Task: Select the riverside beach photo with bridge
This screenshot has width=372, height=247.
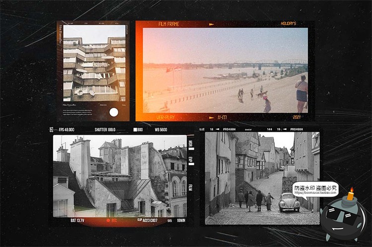Action: click(x=225, y=70)
